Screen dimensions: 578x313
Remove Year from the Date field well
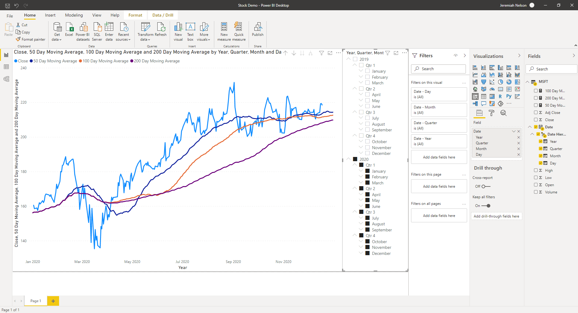click(519, 137)
